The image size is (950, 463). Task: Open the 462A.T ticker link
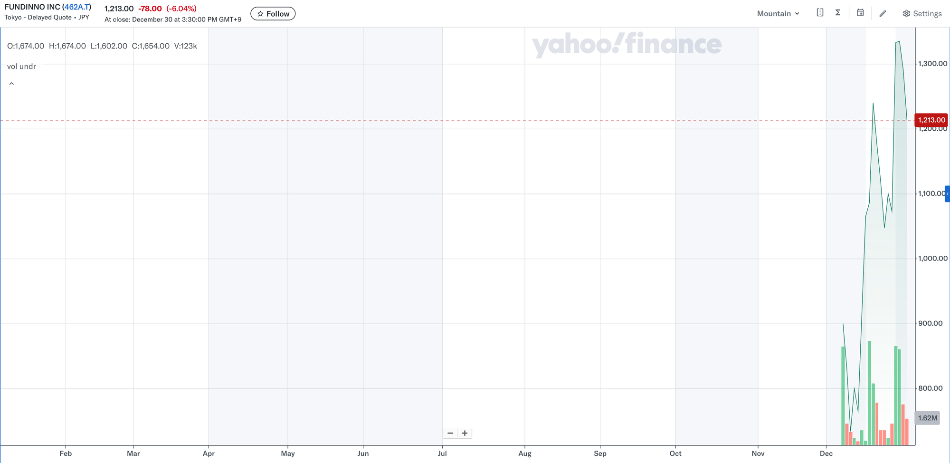(76, 7)
